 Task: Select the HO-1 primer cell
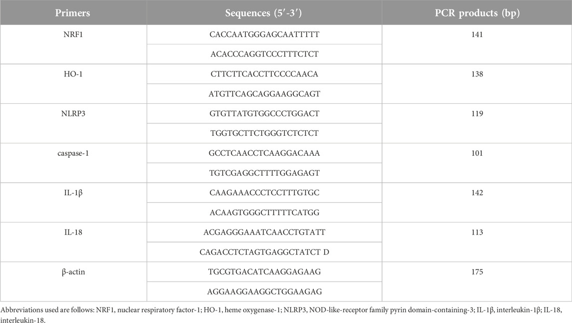[x=73, y=84]
